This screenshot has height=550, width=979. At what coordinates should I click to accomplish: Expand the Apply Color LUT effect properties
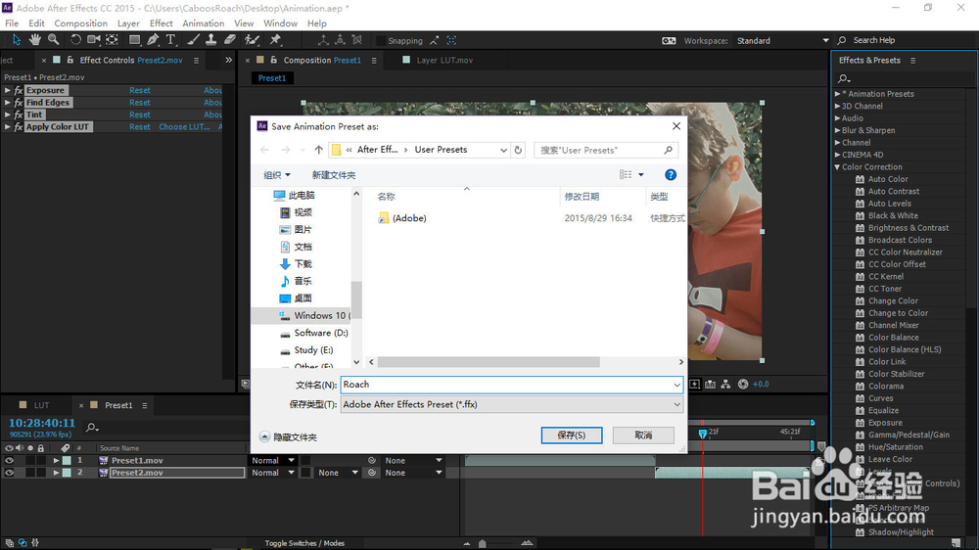pos(8,126)
